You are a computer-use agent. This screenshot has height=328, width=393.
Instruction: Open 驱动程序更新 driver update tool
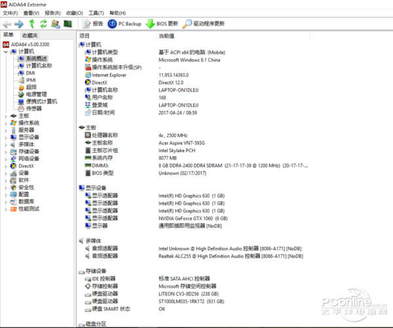(204, 24)
